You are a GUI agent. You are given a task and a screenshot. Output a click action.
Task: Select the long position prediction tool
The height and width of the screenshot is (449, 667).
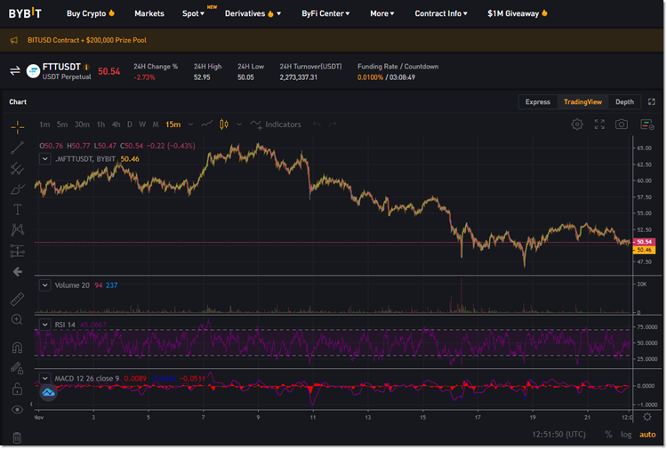pos(18,251)
